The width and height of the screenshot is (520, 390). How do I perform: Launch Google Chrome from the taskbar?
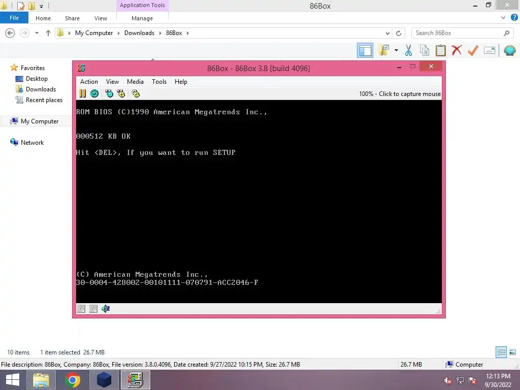(x=72, y=380)
